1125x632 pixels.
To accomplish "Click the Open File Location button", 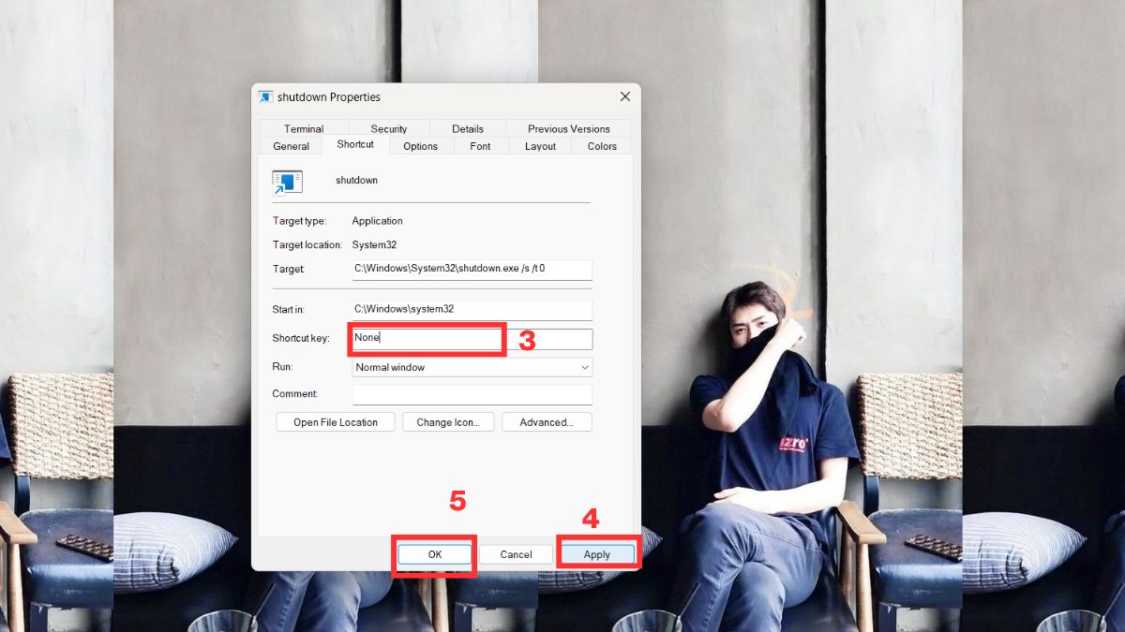I will coord(336,422).
